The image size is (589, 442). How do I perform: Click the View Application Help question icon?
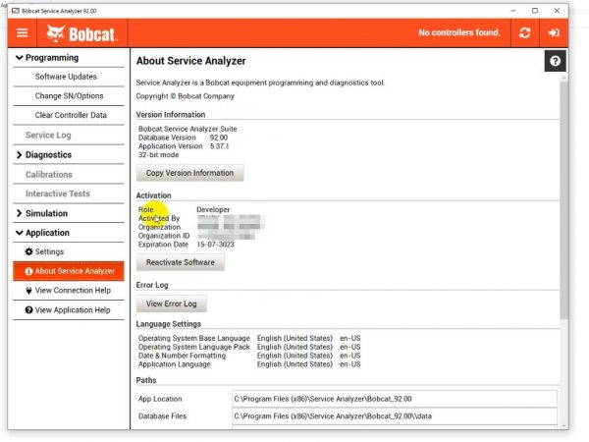(28, 310)
